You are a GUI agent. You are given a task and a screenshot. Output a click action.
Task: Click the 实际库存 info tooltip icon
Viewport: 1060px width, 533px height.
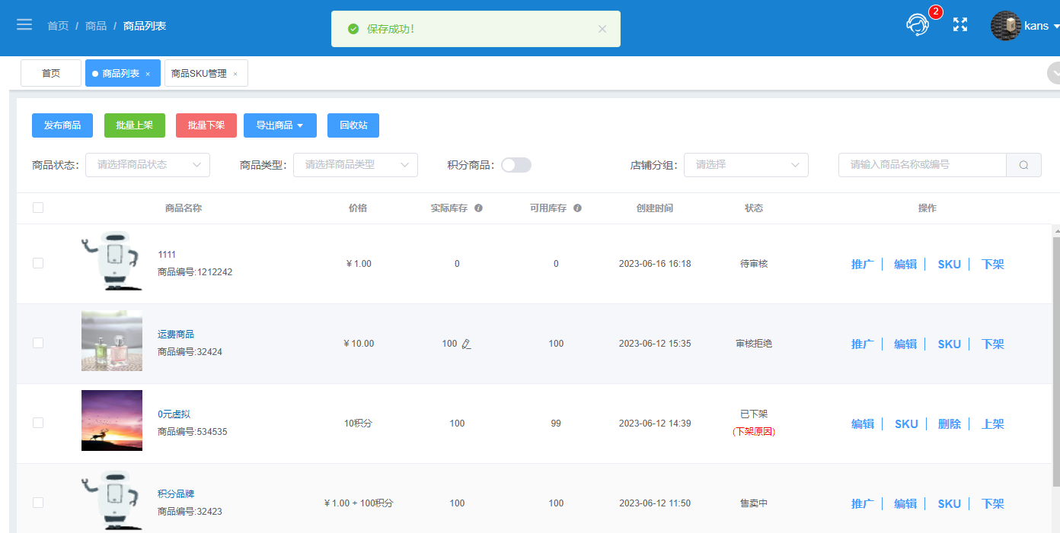pos(478,208)
